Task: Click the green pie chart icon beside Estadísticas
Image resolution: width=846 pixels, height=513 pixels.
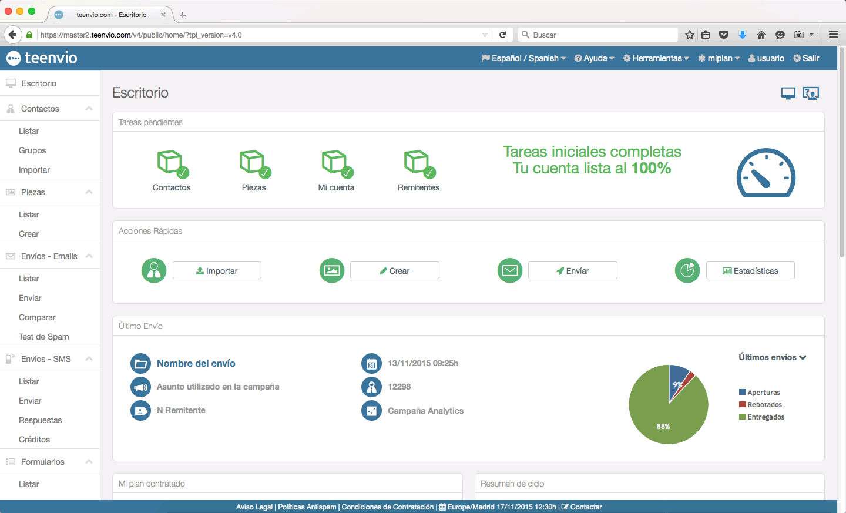Action: pos(687,270)
